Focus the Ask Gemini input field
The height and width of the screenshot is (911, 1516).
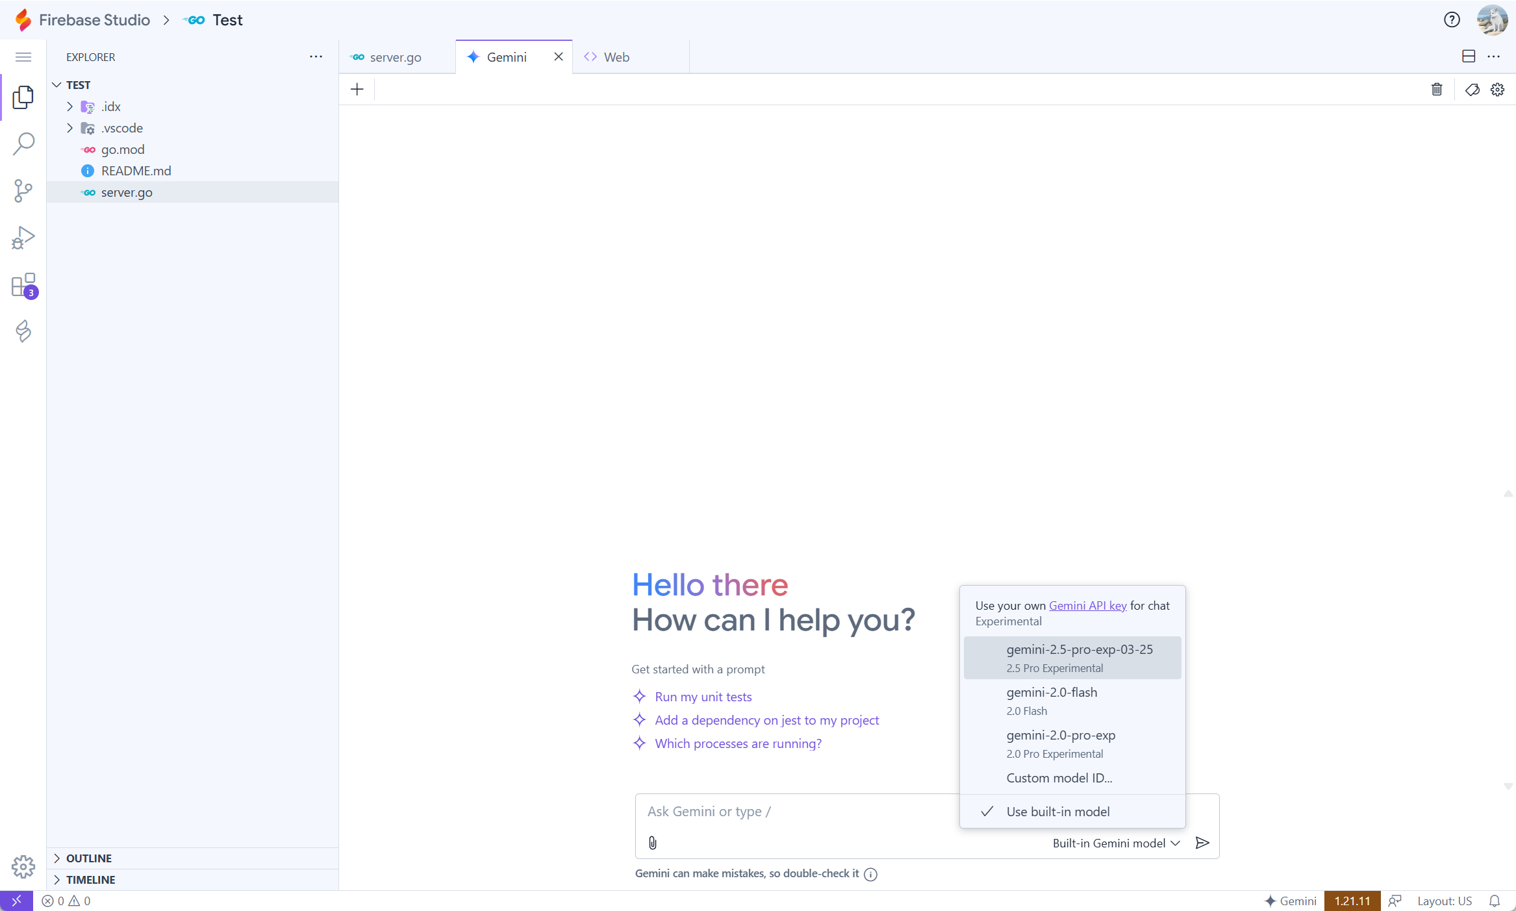coord(799,812)
